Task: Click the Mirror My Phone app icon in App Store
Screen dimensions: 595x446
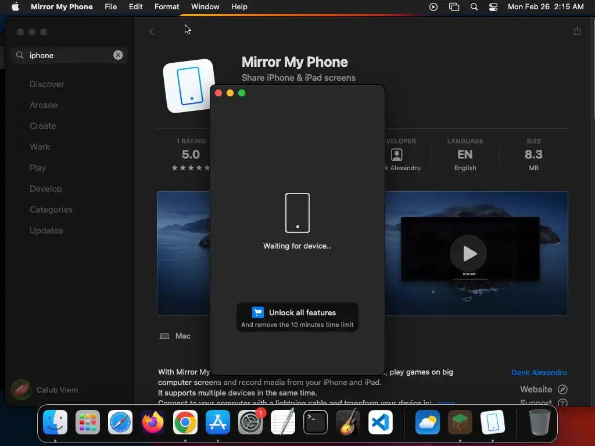Action: pos(188,86)
